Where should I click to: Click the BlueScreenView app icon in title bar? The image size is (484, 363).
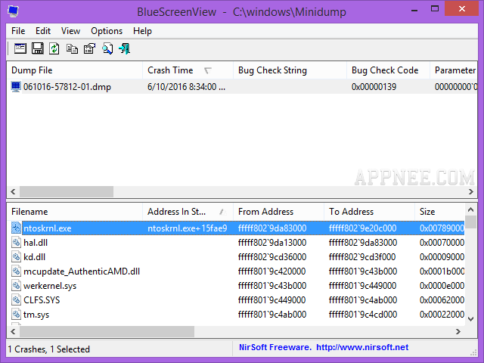(x=14, y=11)
